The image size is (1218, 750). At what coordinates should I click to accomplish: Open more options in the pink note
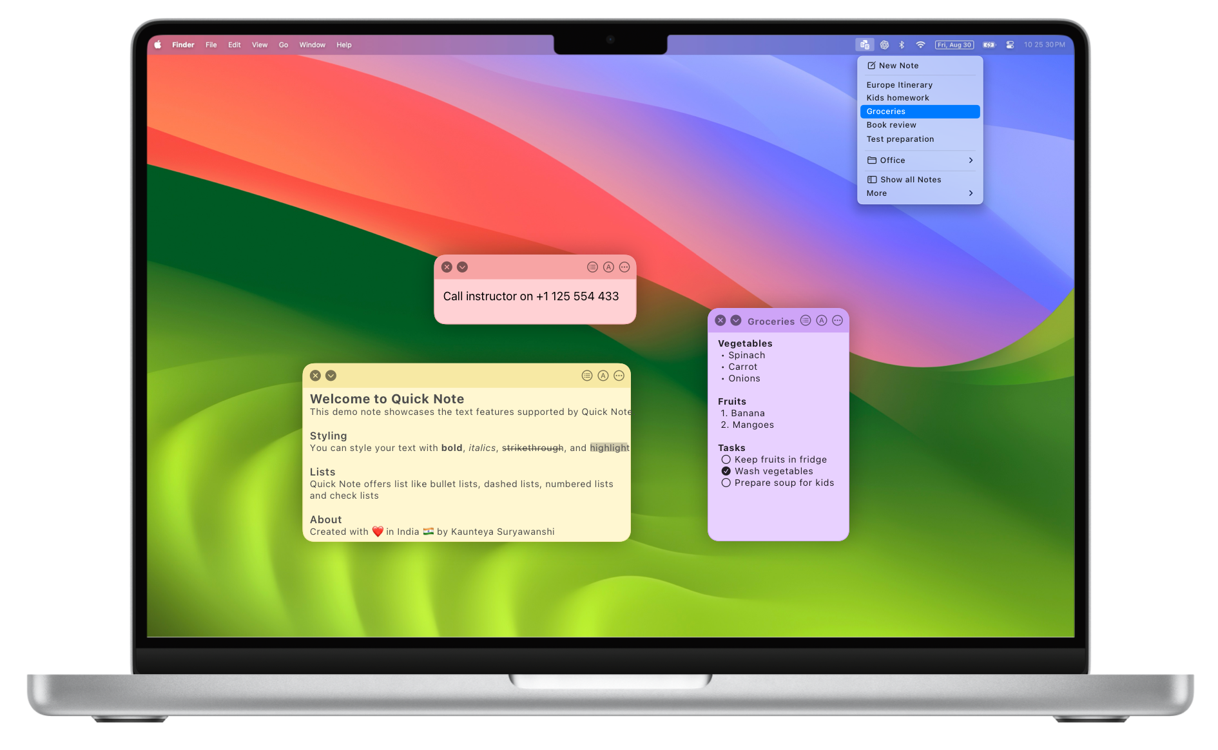pos(624,267)
